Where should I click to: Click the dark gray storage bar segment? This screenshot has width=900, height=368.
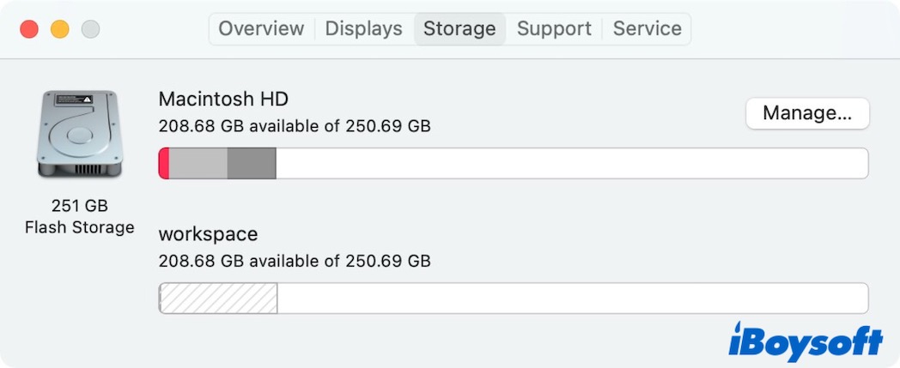tap(252, 163)
